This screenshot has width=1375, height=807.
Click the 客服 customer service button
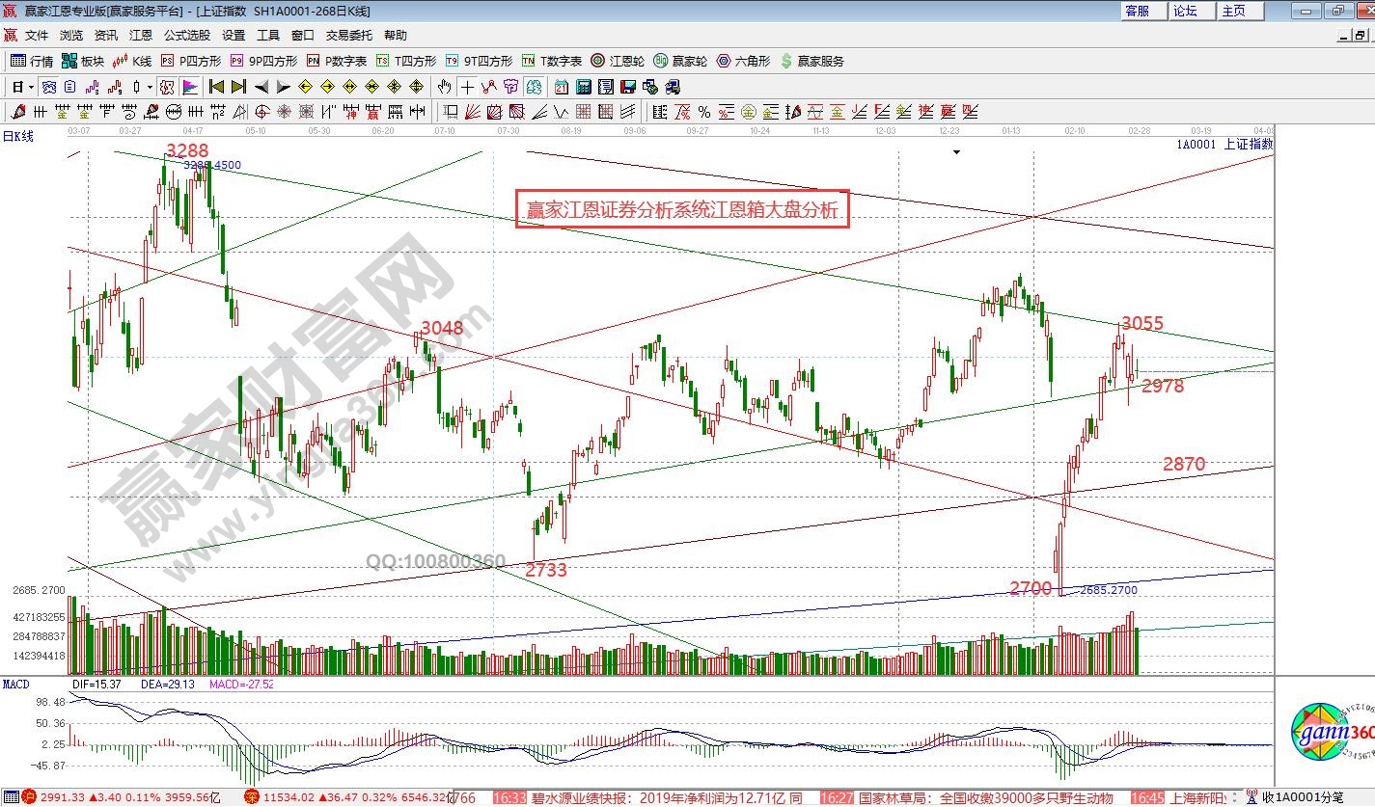1138,11
